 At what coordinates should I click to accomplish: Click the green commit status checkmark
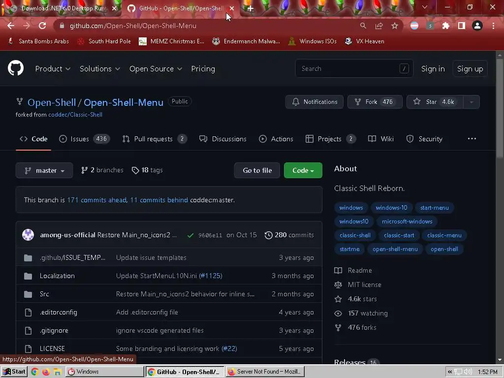(190, 235)
